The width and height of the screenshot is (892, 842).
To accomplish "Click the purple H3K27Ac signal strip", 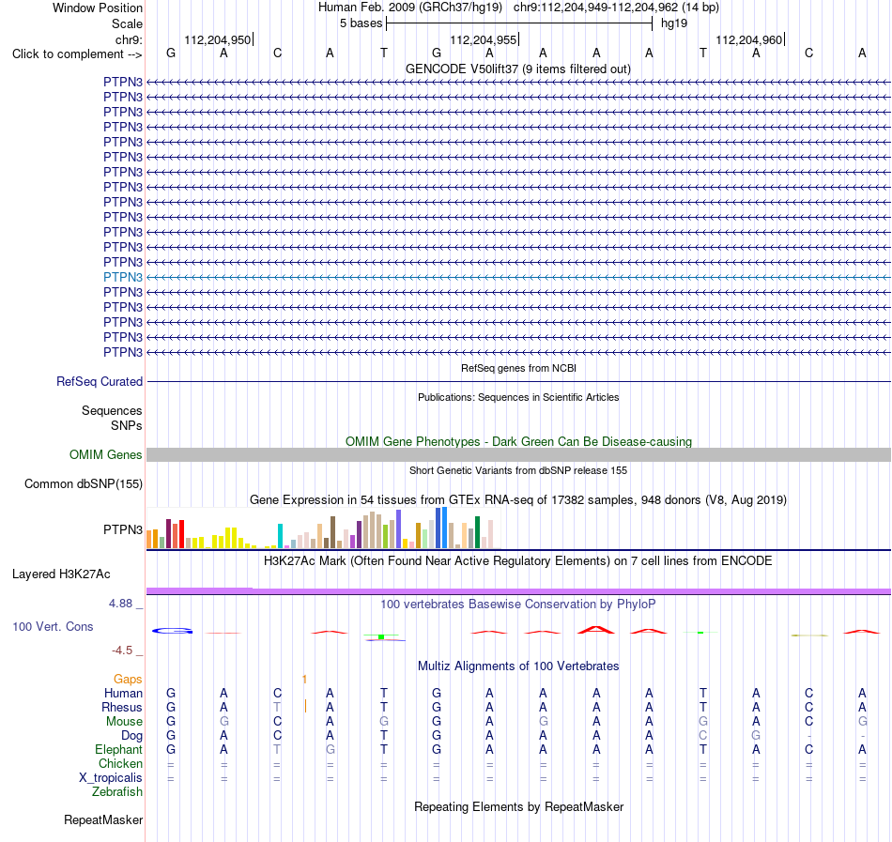I will [x=518, y=591].
